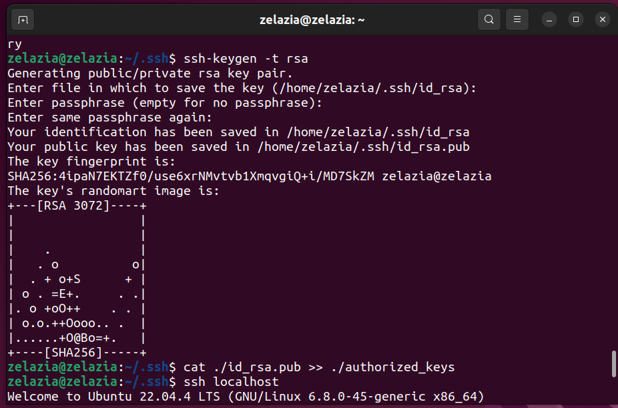Open the hamburger main menu

(517, 19)
